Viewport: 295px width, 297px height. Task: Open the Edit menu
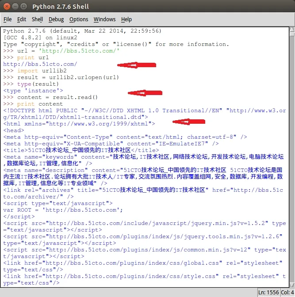tap(22, 19)
